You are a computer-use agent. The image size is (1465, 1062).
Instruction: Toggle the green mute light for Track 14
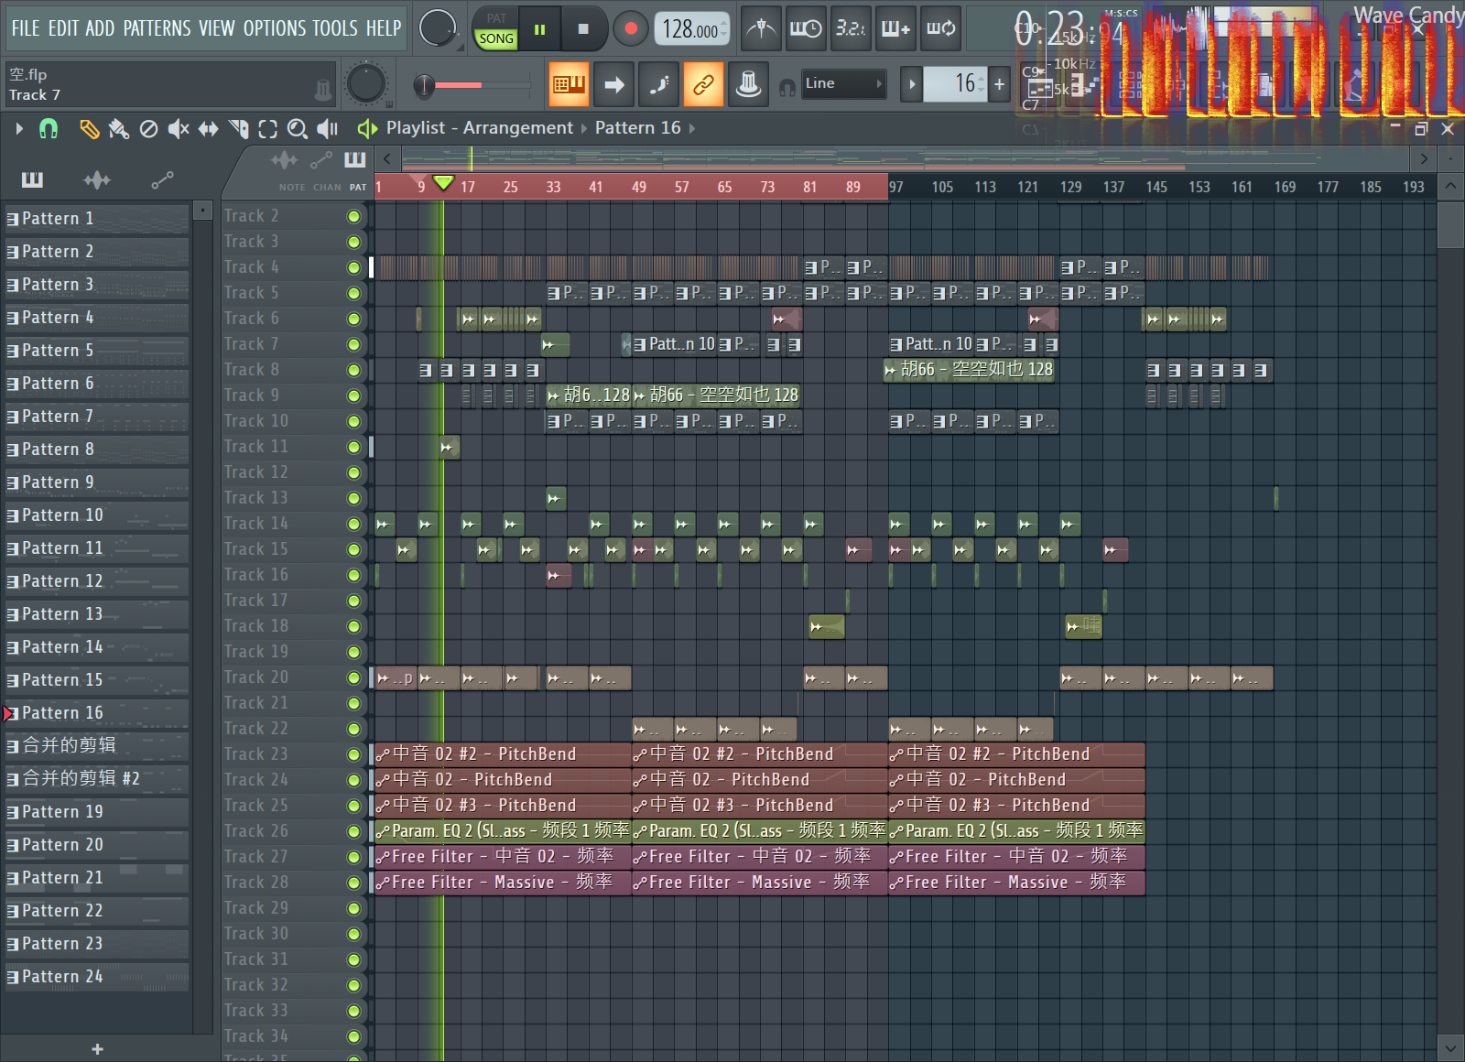point(353,524)
